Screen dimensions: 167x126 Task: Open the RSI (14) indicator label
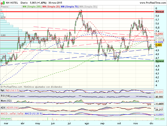pyautogui.click(x=6, y=96)
